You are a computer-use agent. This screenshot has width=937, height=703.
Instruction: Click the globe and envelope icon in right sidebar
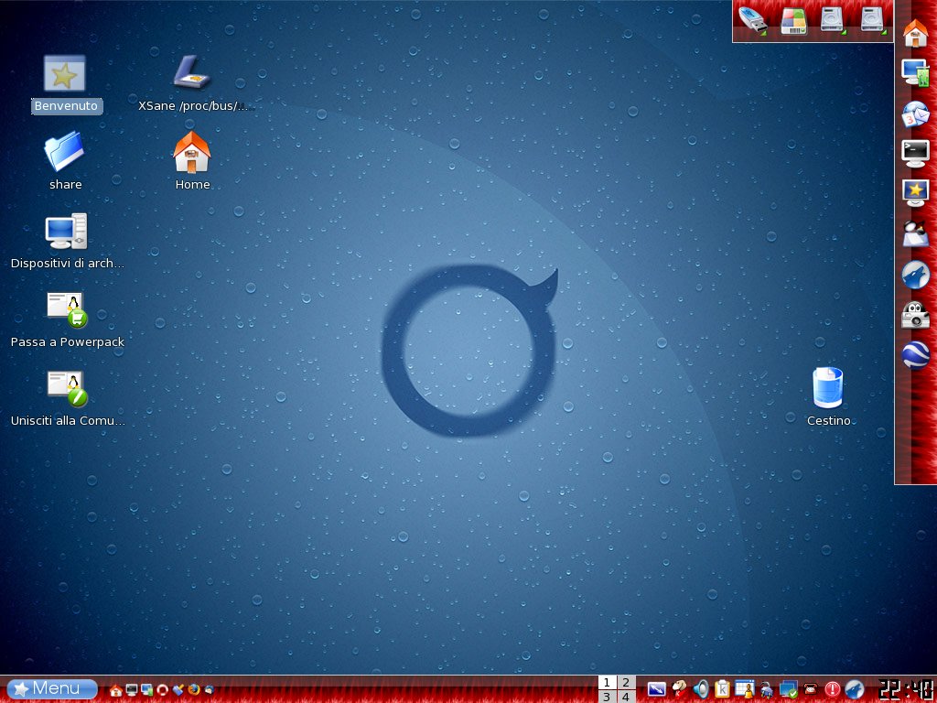(x=915, y=114)
